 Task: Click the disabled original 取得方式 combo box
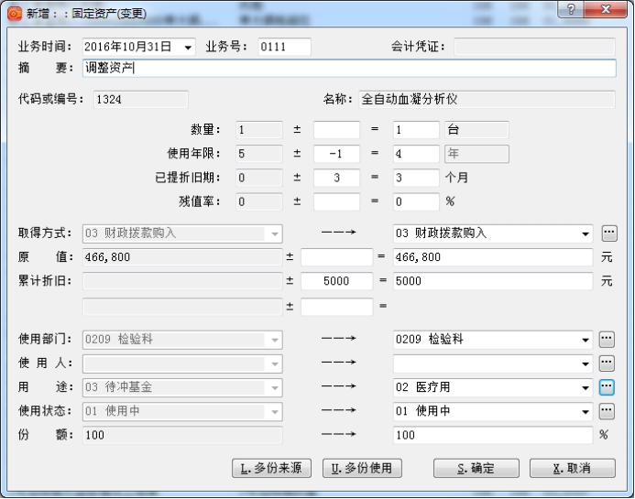coord(182,233)
